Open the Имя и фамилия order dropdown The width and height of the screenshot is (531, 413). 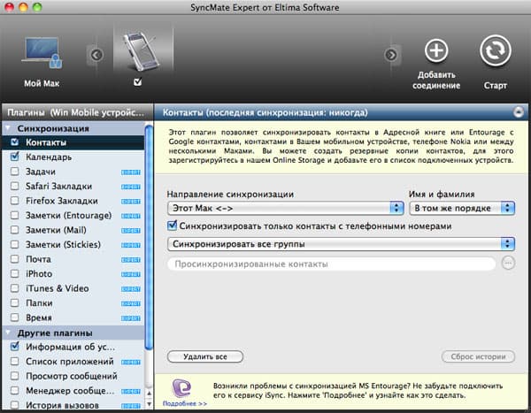tap(462, 208)
